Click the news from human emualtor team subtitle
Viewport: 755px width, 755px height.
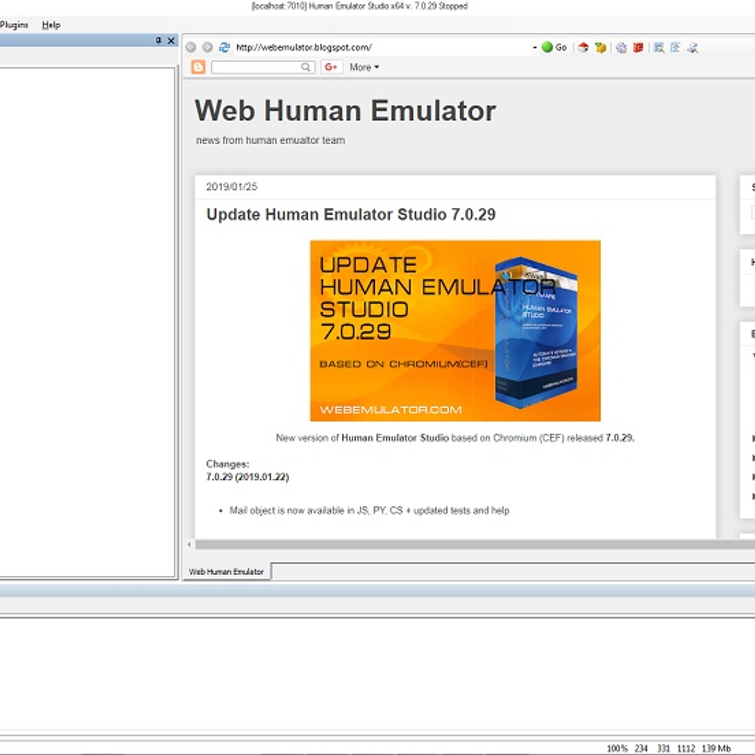click(x=270, y=140)
